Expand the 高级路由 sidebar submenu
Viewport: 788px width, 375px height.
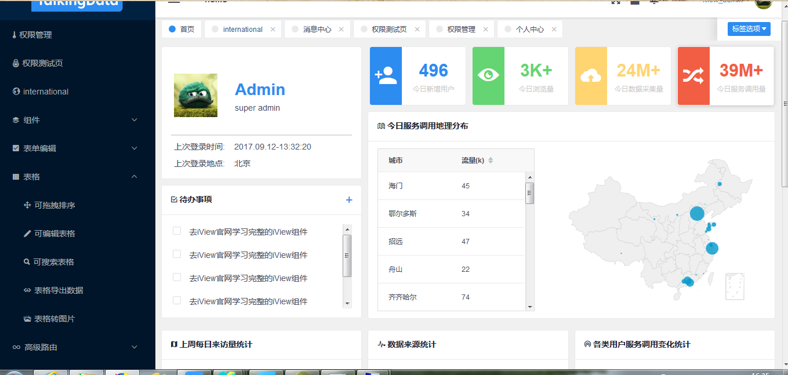[78, 347]
